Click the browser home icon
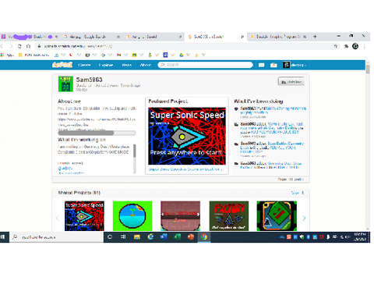 point(28,46)
